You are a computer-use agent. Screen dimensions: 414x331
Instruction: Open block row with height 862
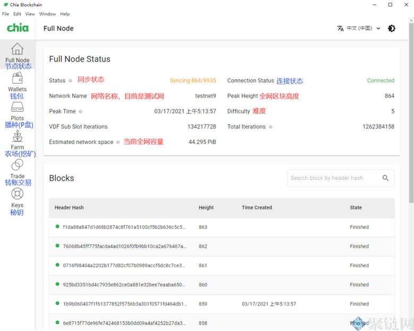point(221,246)
